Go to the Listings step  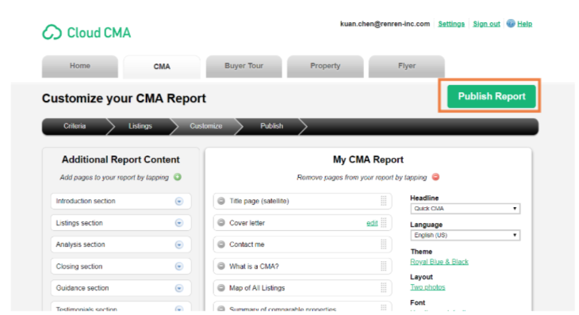[140, 126]
